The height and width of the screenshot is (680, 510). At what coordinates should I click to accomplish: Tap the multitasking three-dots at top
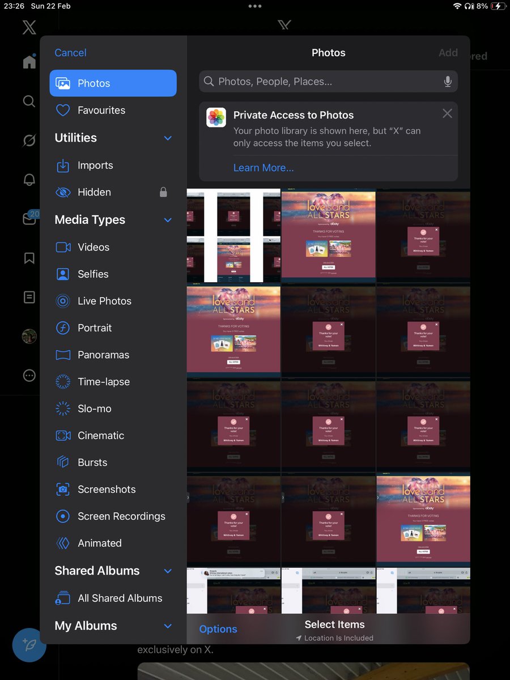click(x=255, y=6)
